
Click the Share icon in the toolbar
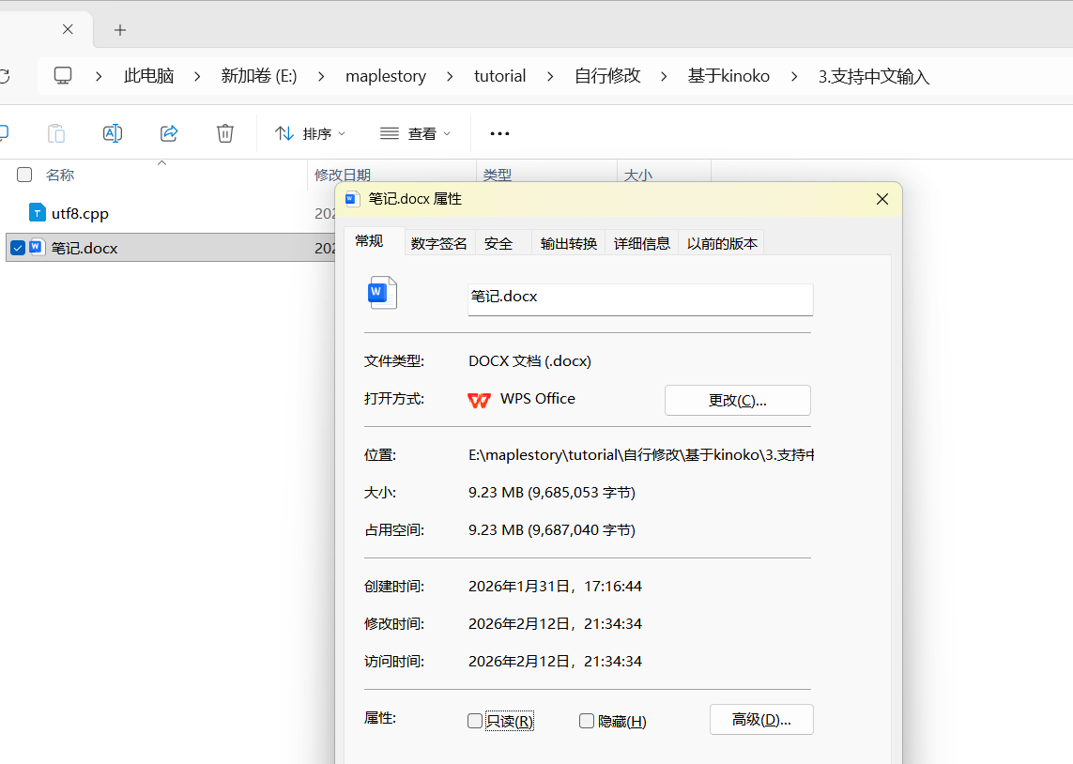pos(169,133)
